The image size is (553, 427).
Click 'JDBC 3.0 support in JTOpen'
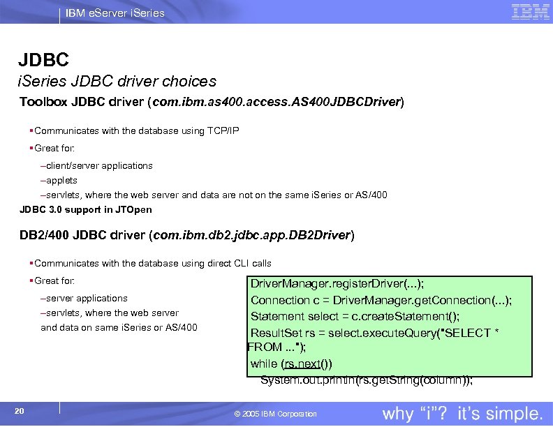coord(86,209)
